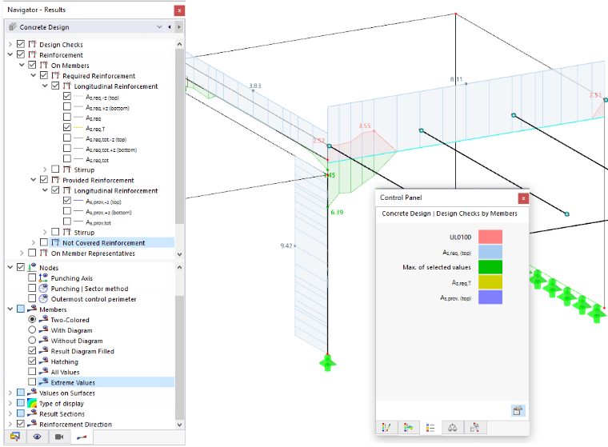Click the On Member Representatives icon
608x447 pixels.
[44, 253]
